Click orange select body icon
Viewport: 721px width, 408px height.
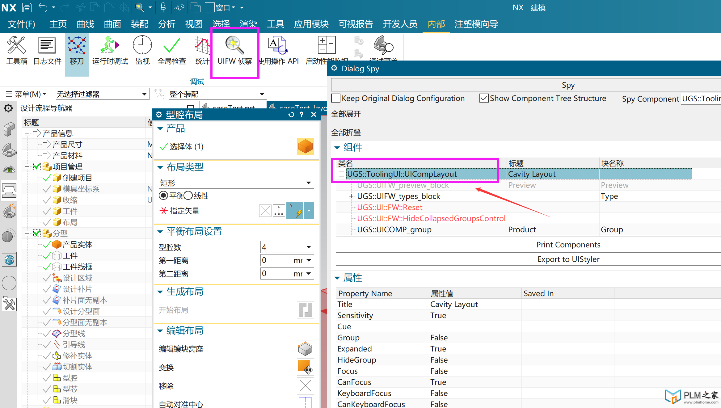[x=305, y=146]
